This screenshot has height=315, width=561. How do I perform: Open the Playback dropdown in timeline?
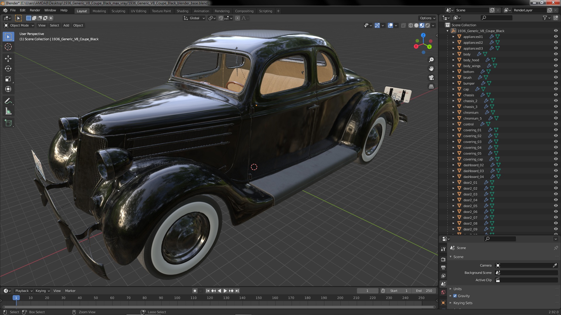tap(24, 291)
